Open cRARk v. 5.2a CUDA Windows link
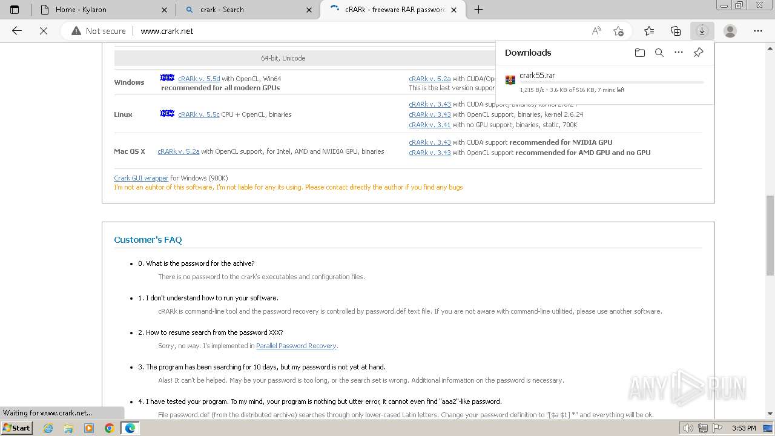The image size is (775, 436). pos(429,79)
